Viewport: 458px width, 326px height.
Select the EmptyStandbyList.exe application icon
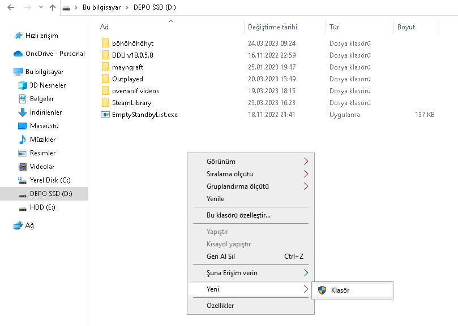pos(105,115)
